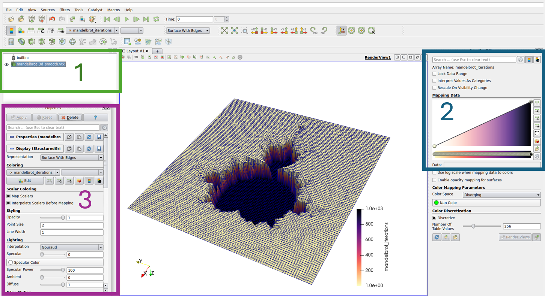Collapse Display (StructuredGri section header

point(35,149)
